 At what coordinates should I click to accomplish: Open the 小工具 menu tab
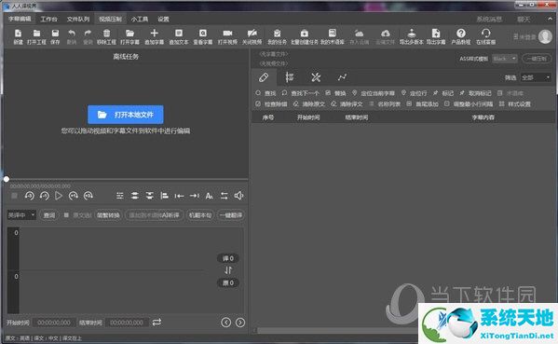[140, 20]
